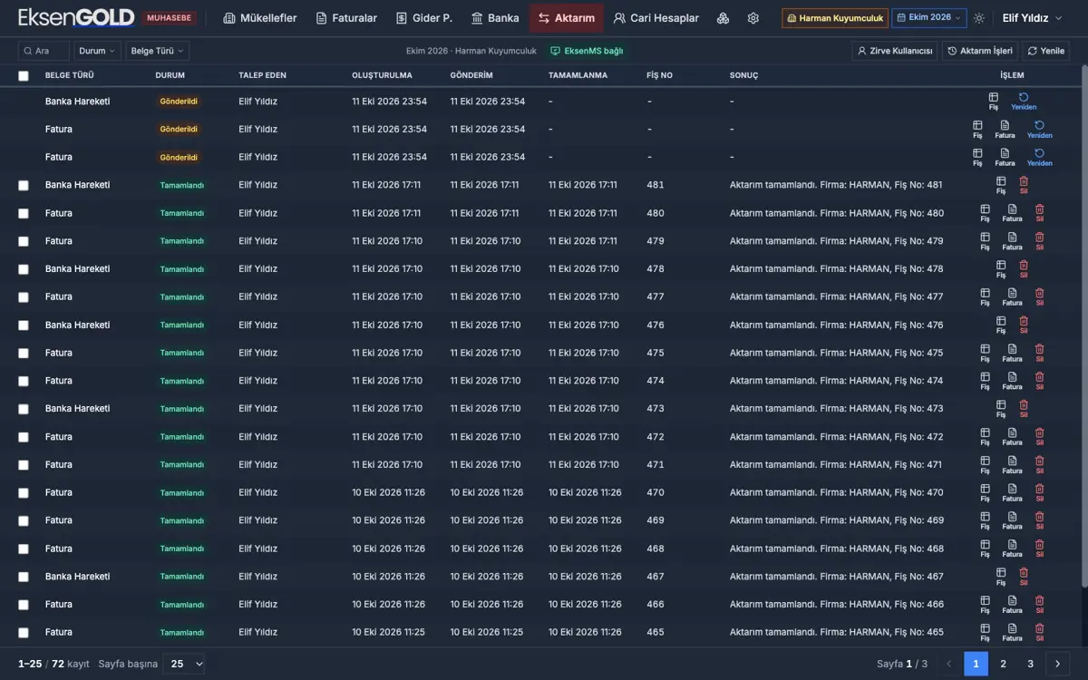This screenshot has width=1088, height=680.
Task: Select the row with Fiş No 478
Action: point(24,269)
